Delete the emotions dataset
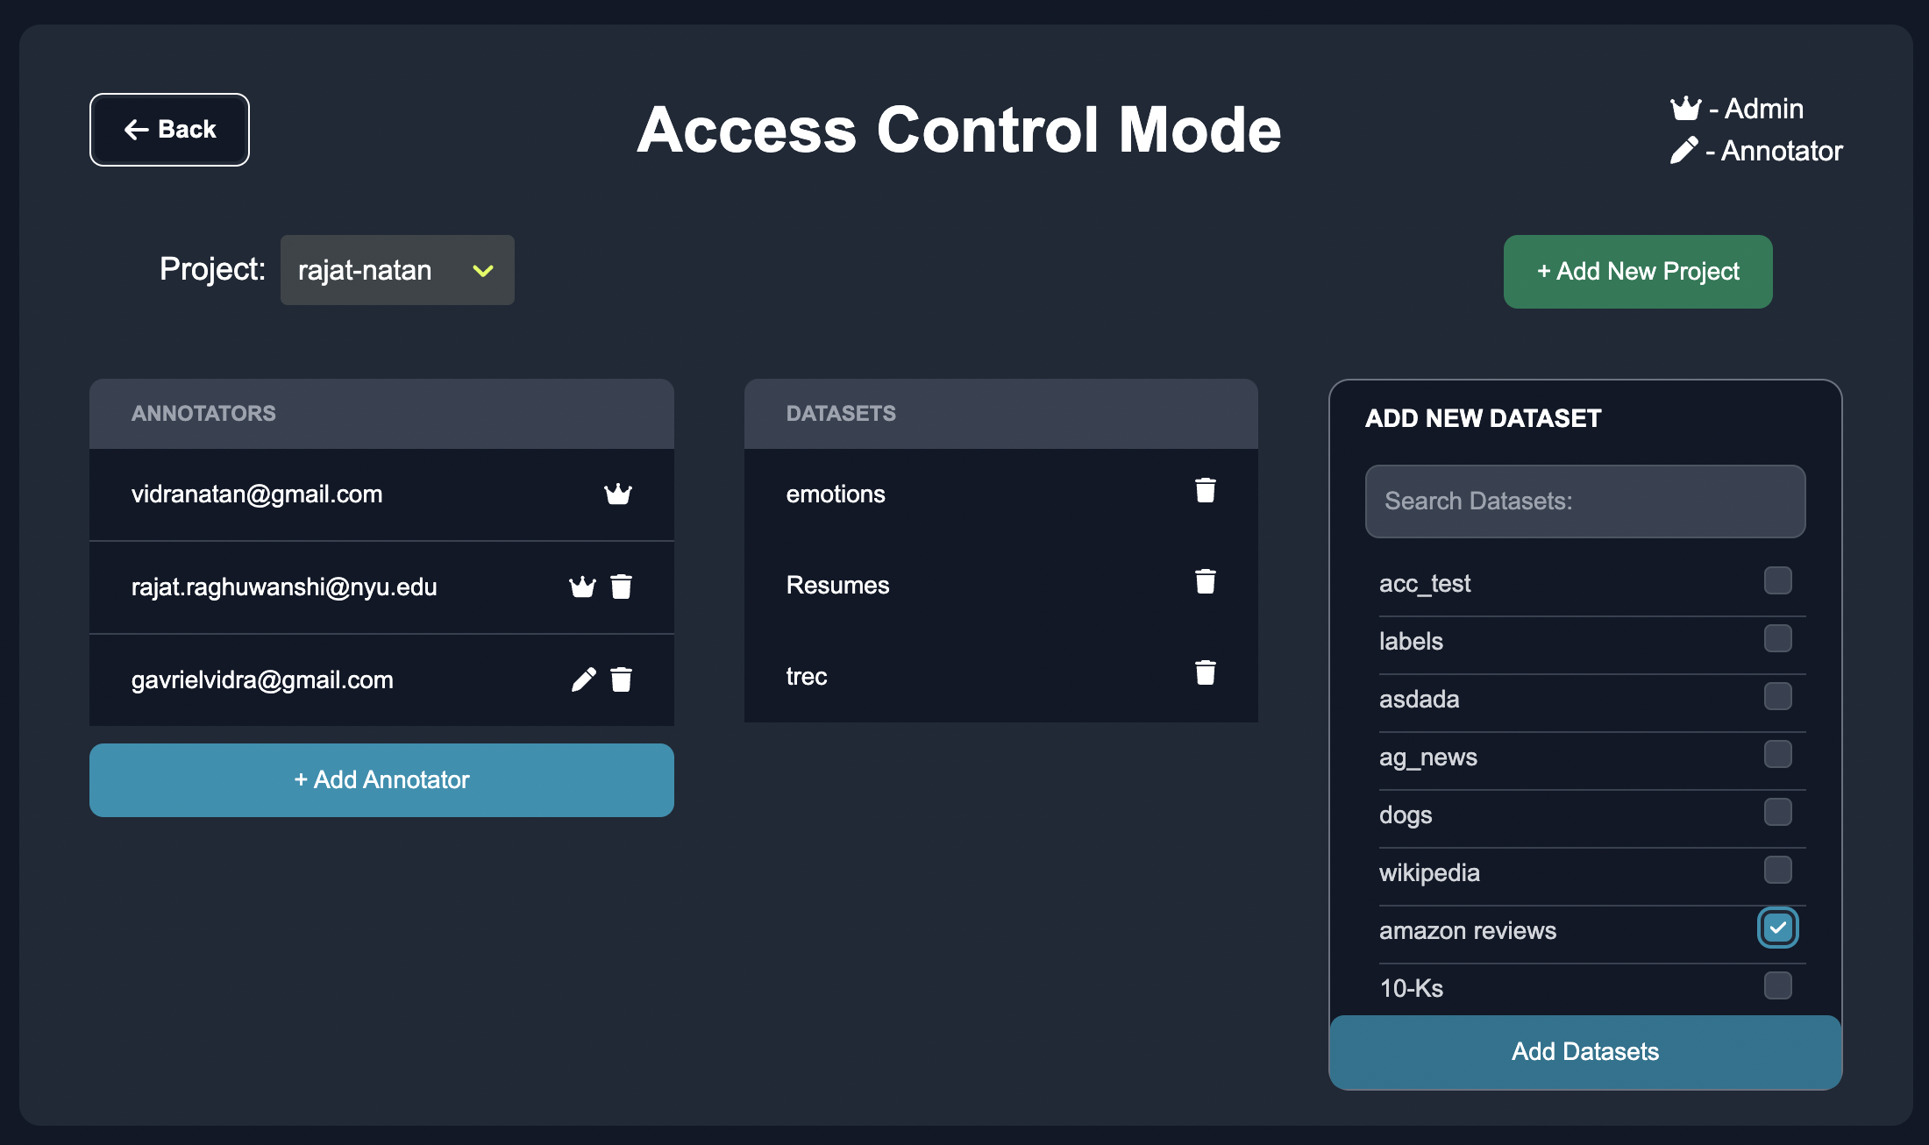Image resolution: width=1929 pixels, height=1145 pixels. (x=1206, y=491)
